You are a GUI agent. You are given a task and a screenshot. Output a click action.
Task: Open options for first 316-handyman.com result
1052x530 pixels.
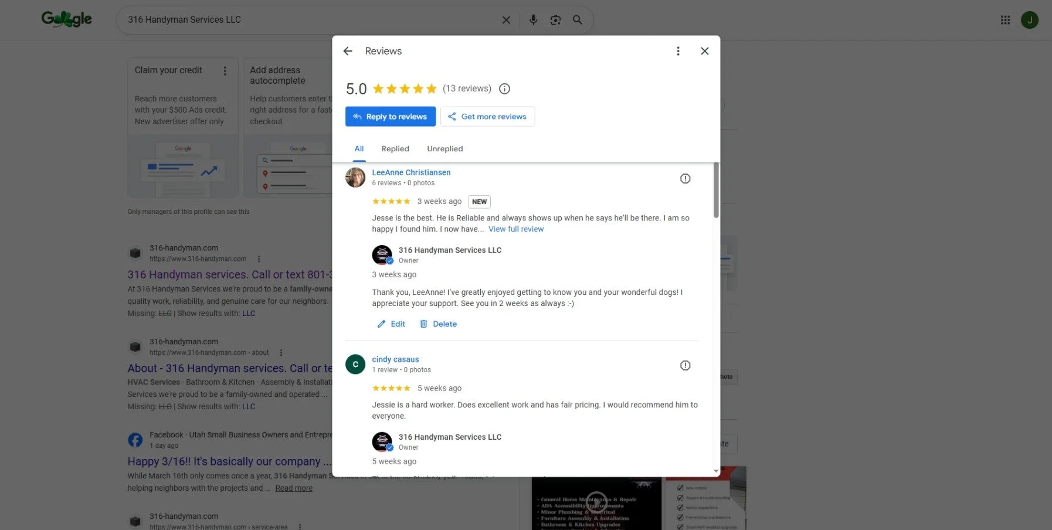pos(259,259)
